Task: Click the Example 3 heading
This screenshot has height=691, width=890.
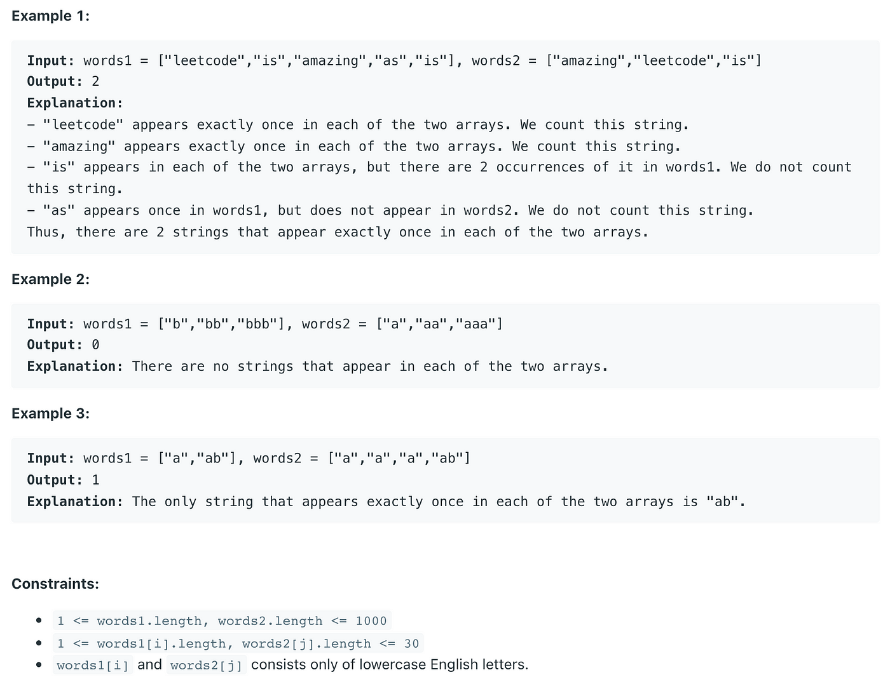Action: 51,413
